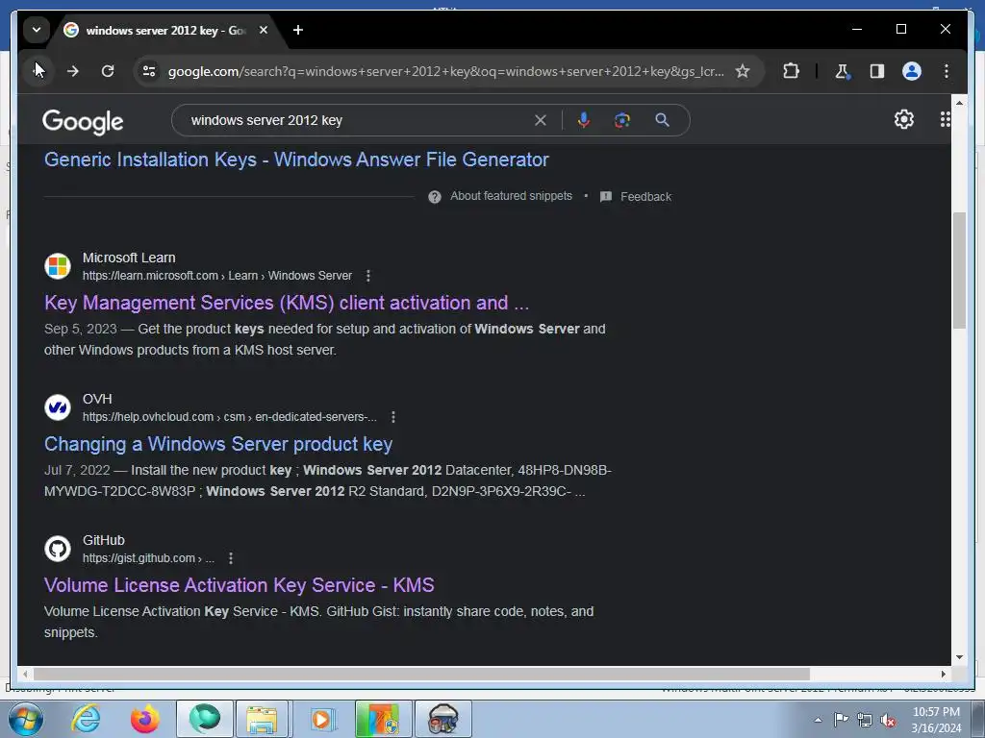Search by image with Google Lens

coord(622,120)
